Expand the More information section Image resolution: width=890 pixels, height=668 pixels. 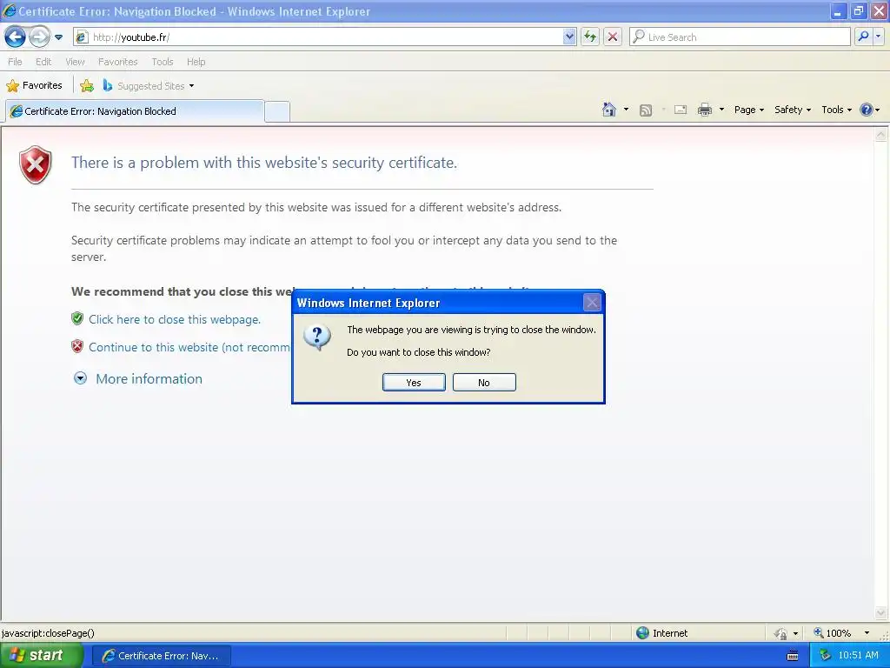pyautogui.click(x=138, y=379)
